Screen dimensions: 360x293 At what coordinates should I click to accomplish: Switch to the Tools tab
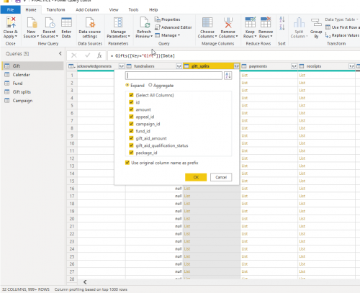pos(133,9)
